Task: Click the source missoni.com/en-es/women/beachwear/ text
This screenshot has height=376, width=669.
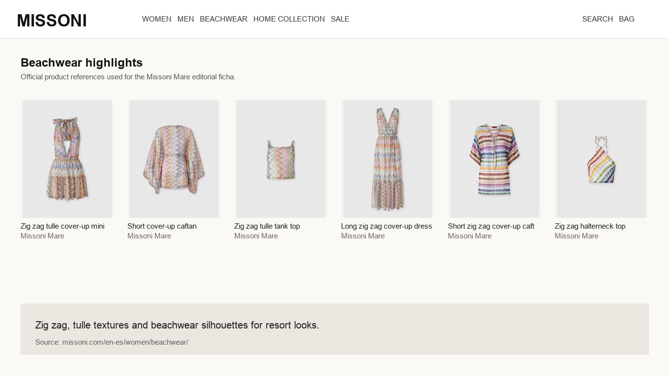Action: (112, 342)
